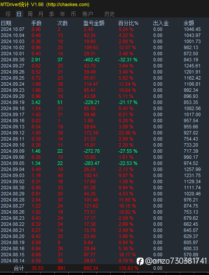Image resolution: width=209 pixels, height=275 pixels.
Task: Click the 5.64 profit value
Action: (x=88, y=242)
